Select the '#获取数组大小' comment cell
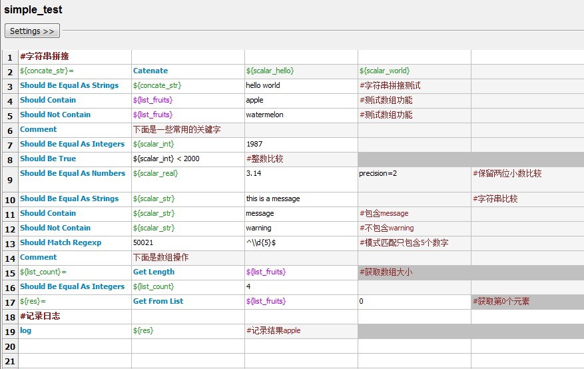This screenshot has width=584, height=369. click(415, 272)
